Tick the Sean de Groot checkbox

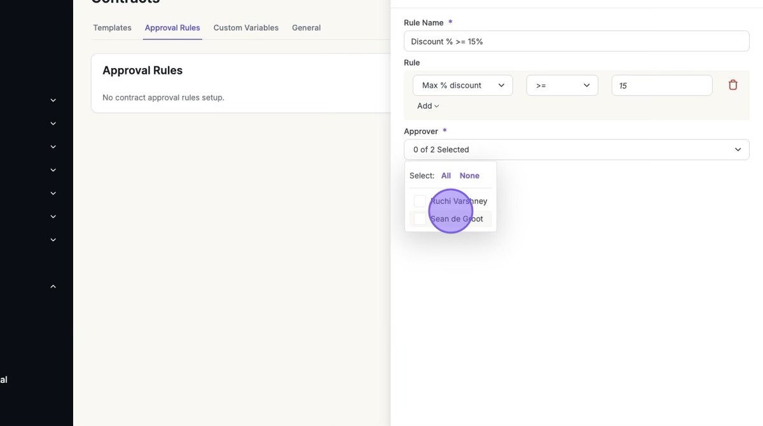[420, 219]
